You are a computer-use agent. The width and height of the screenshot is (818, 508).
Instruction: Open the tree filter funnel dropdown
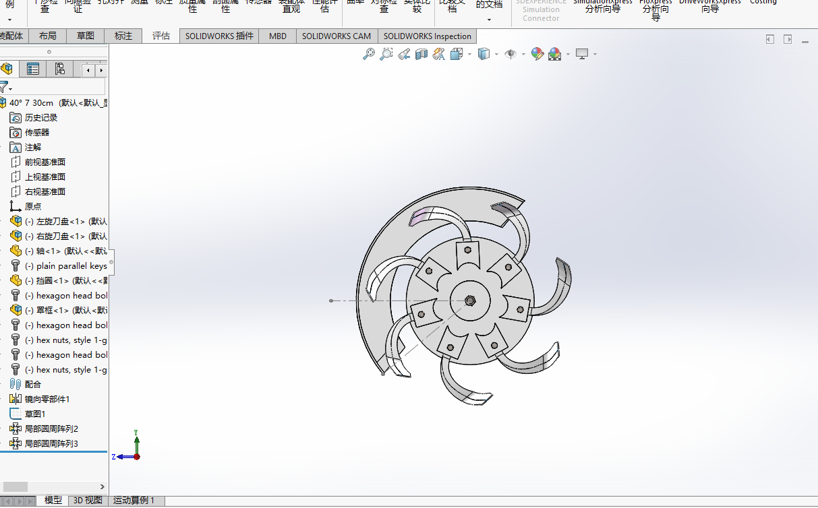(x=5, y=88)
